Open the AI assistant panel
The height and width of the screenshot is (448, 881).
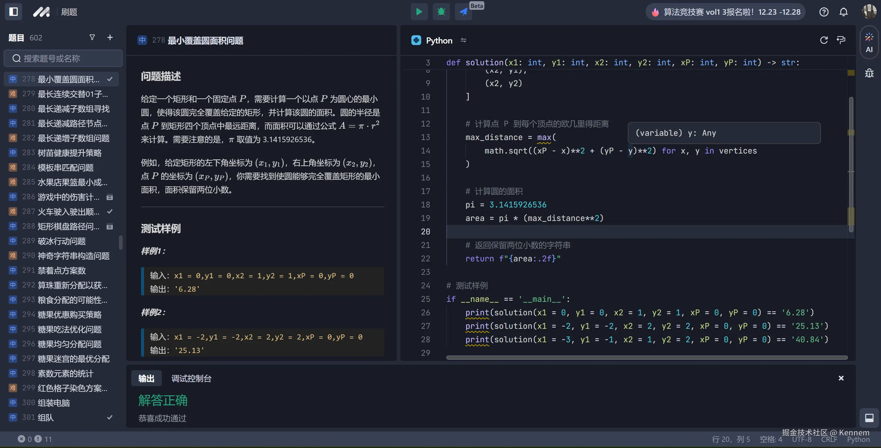pyautogui.click(x=869, y=42)
